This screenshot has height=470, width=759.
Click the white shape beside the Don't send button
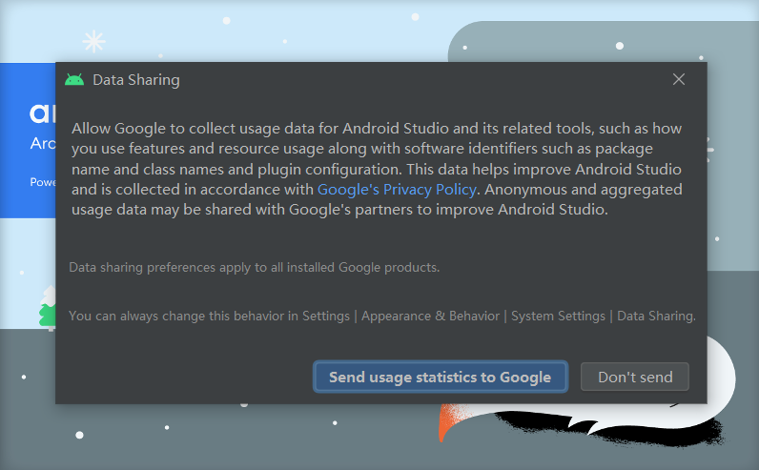point(715,372)
